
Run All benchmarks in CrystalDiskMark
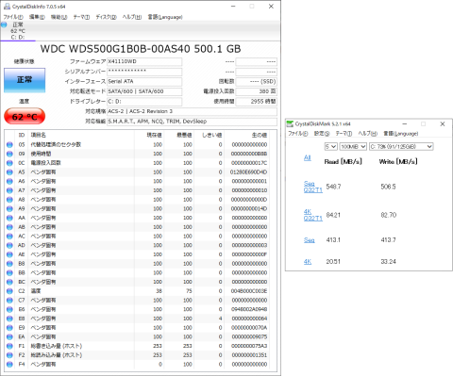tap(308, 157)
